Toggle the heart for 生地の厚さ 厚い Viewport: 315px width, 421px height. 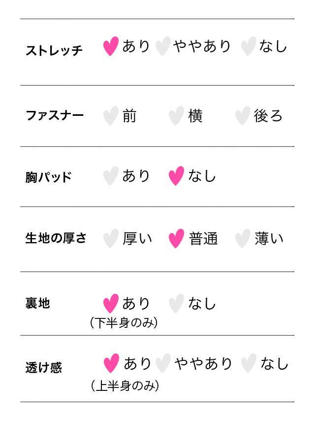click(x=111, y=239)
